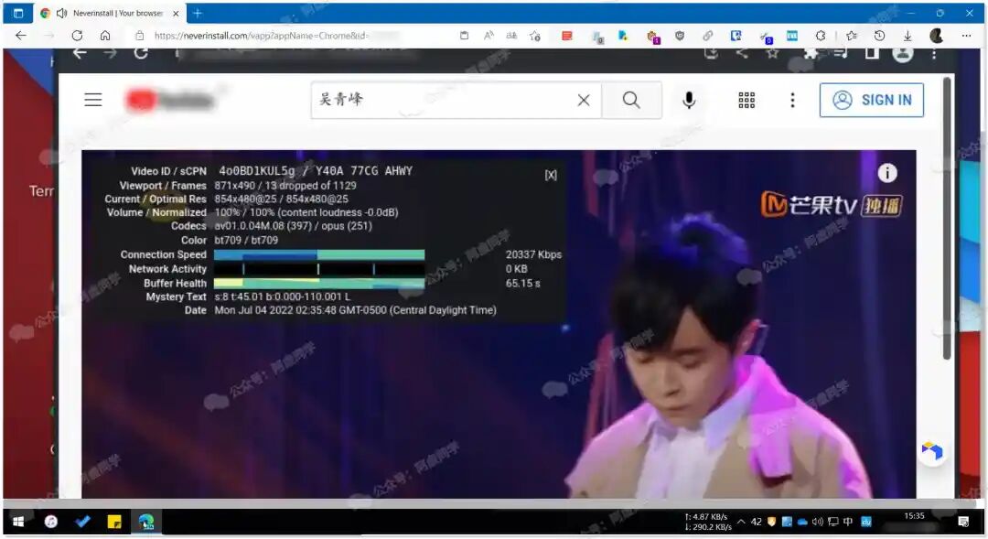Click the page vertical scrollbar
This screenshot has height=539, width=988.
[x=947, y=219]
